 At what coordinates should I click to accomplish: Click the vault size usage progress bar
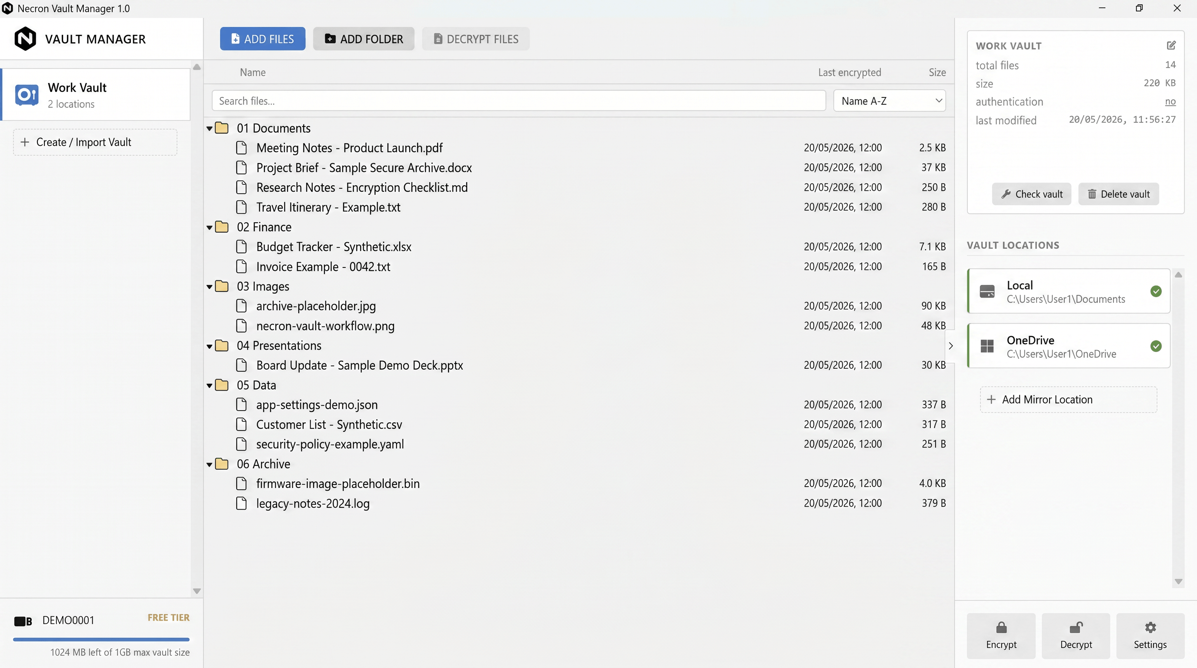101,640
